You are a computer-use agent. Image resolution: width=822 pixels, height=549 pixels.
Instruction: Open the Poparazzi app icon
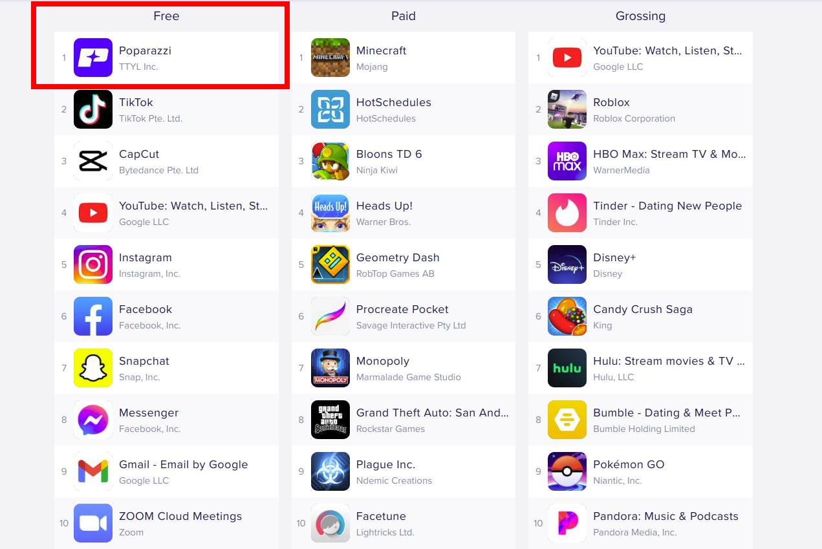click(x=93, y=58)
